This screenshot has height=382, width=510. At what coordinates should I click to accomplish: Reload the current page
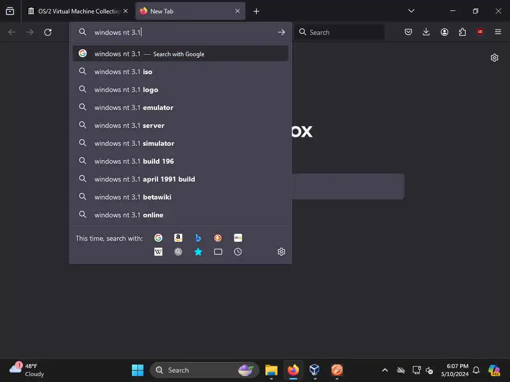click(x=48, y=32)
